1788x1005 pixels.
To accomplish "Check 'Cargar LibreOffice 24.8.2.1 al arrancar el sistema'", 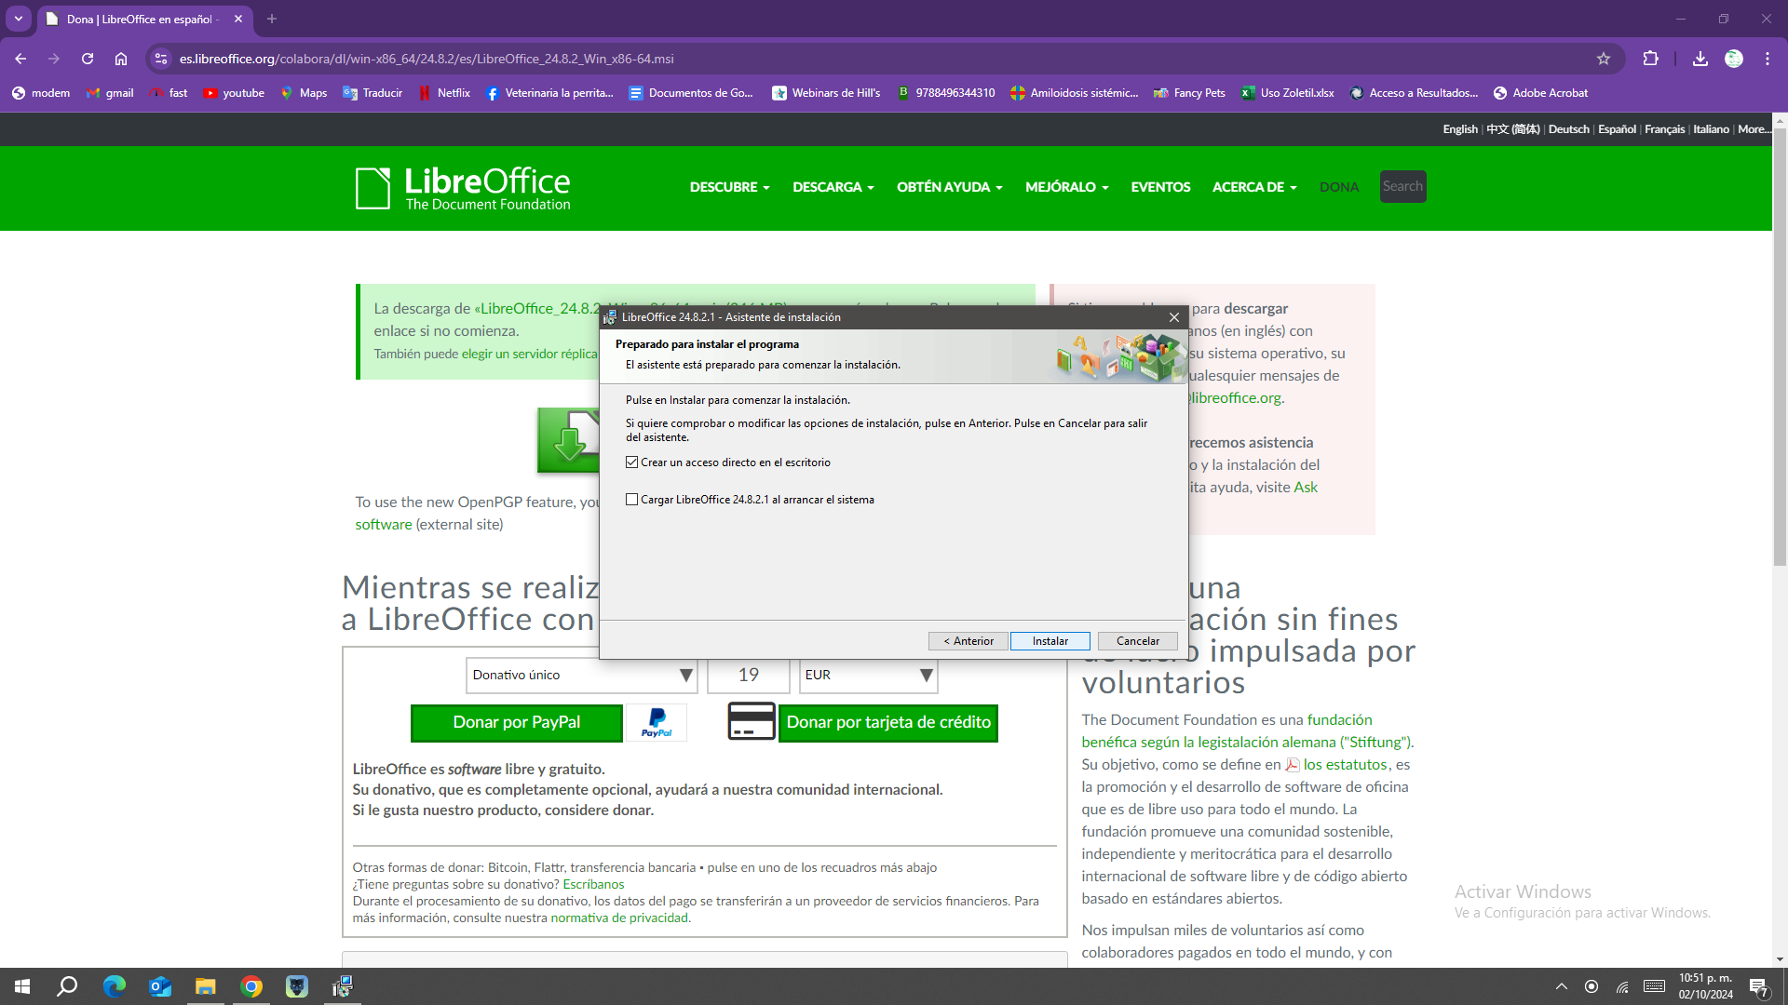I will [x=632, y=500].
